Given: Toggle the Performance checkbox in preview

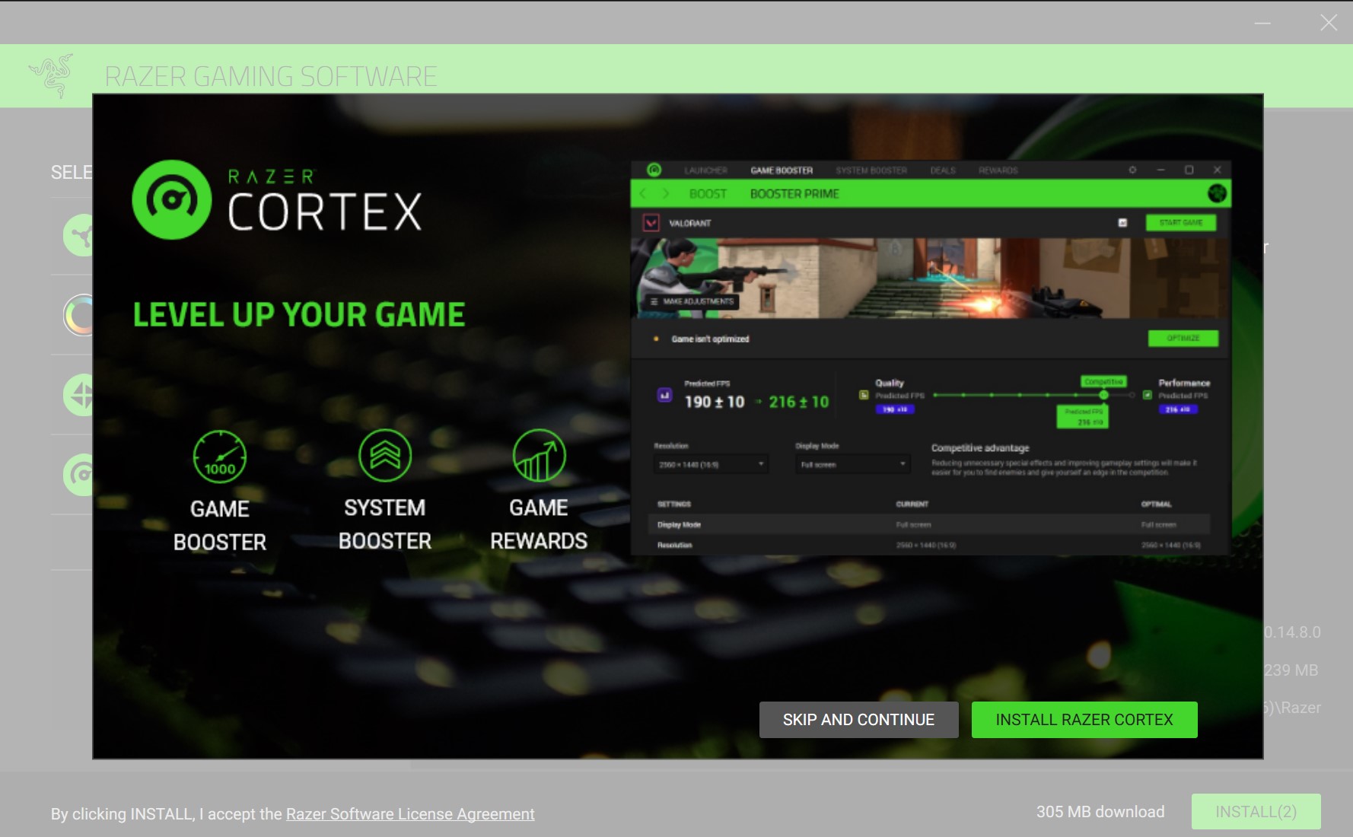Looking at the screenshot, I should pyautogui.click(x=1147, y=395).
